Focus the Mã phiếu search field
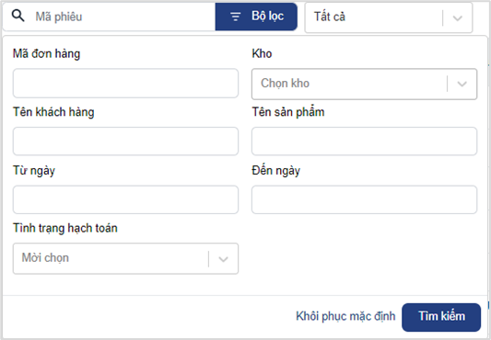Viewport: 491px width, 340px height. click(123, 17)
